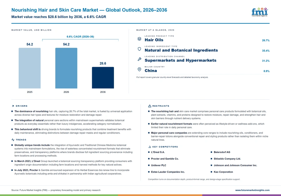Click competitor 'Procter and Gamble Co.'

point(165,159)
